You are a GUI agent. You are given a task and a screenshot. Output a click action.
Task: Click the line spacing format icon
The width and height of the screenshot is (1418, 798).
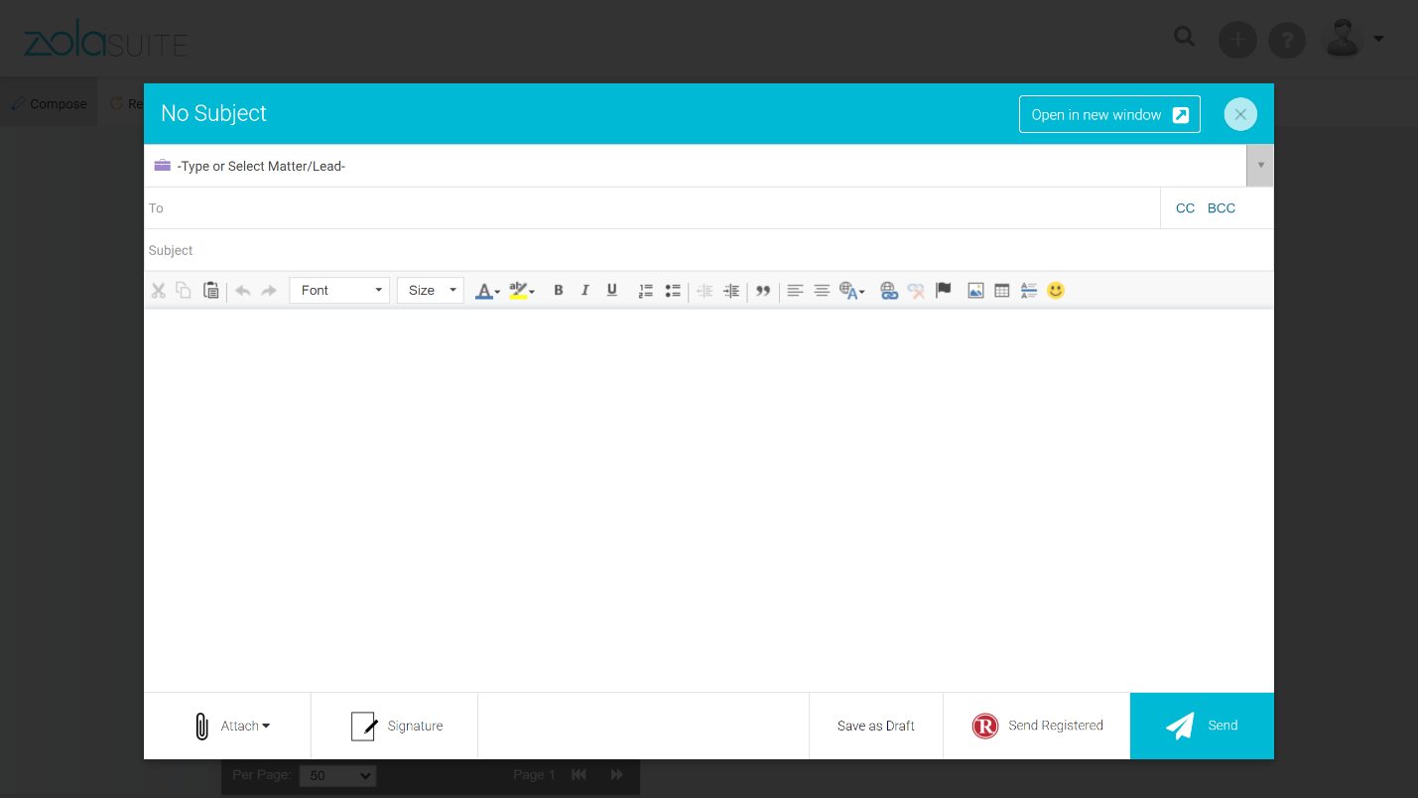tap(1029, 291)
